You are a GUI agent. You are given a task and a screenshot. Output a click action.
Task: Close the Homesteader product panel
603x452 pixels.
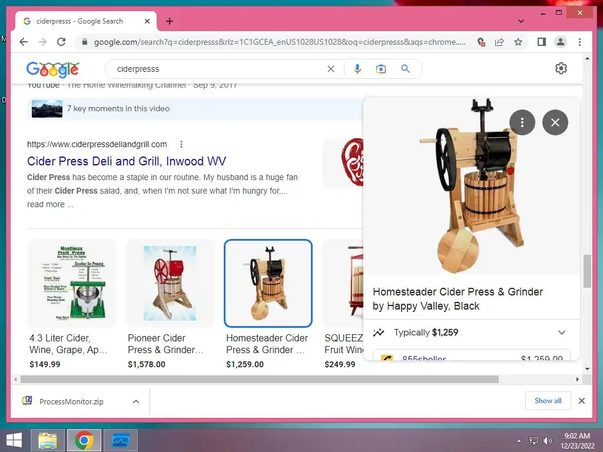555,122
